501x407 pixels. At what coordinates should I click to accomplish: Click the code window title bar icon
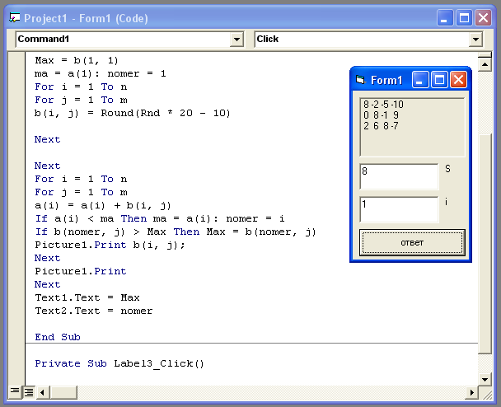(14, 18)
